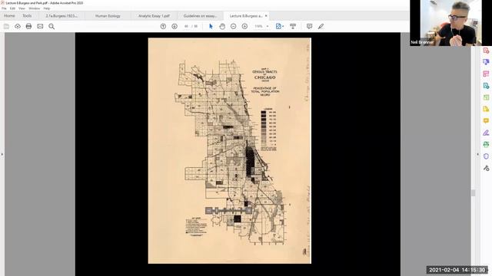Close the Lecture 8 Burgess tab

click(266, 15)
